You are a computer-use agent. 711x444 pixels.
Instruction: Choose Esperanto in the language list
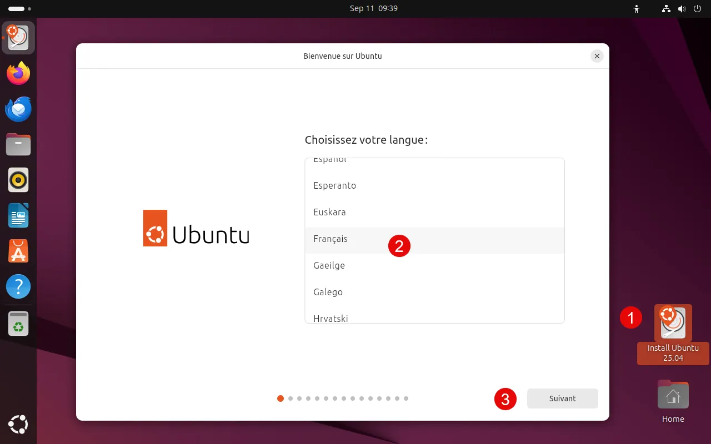pyautogui.click(x=334, y=186)
